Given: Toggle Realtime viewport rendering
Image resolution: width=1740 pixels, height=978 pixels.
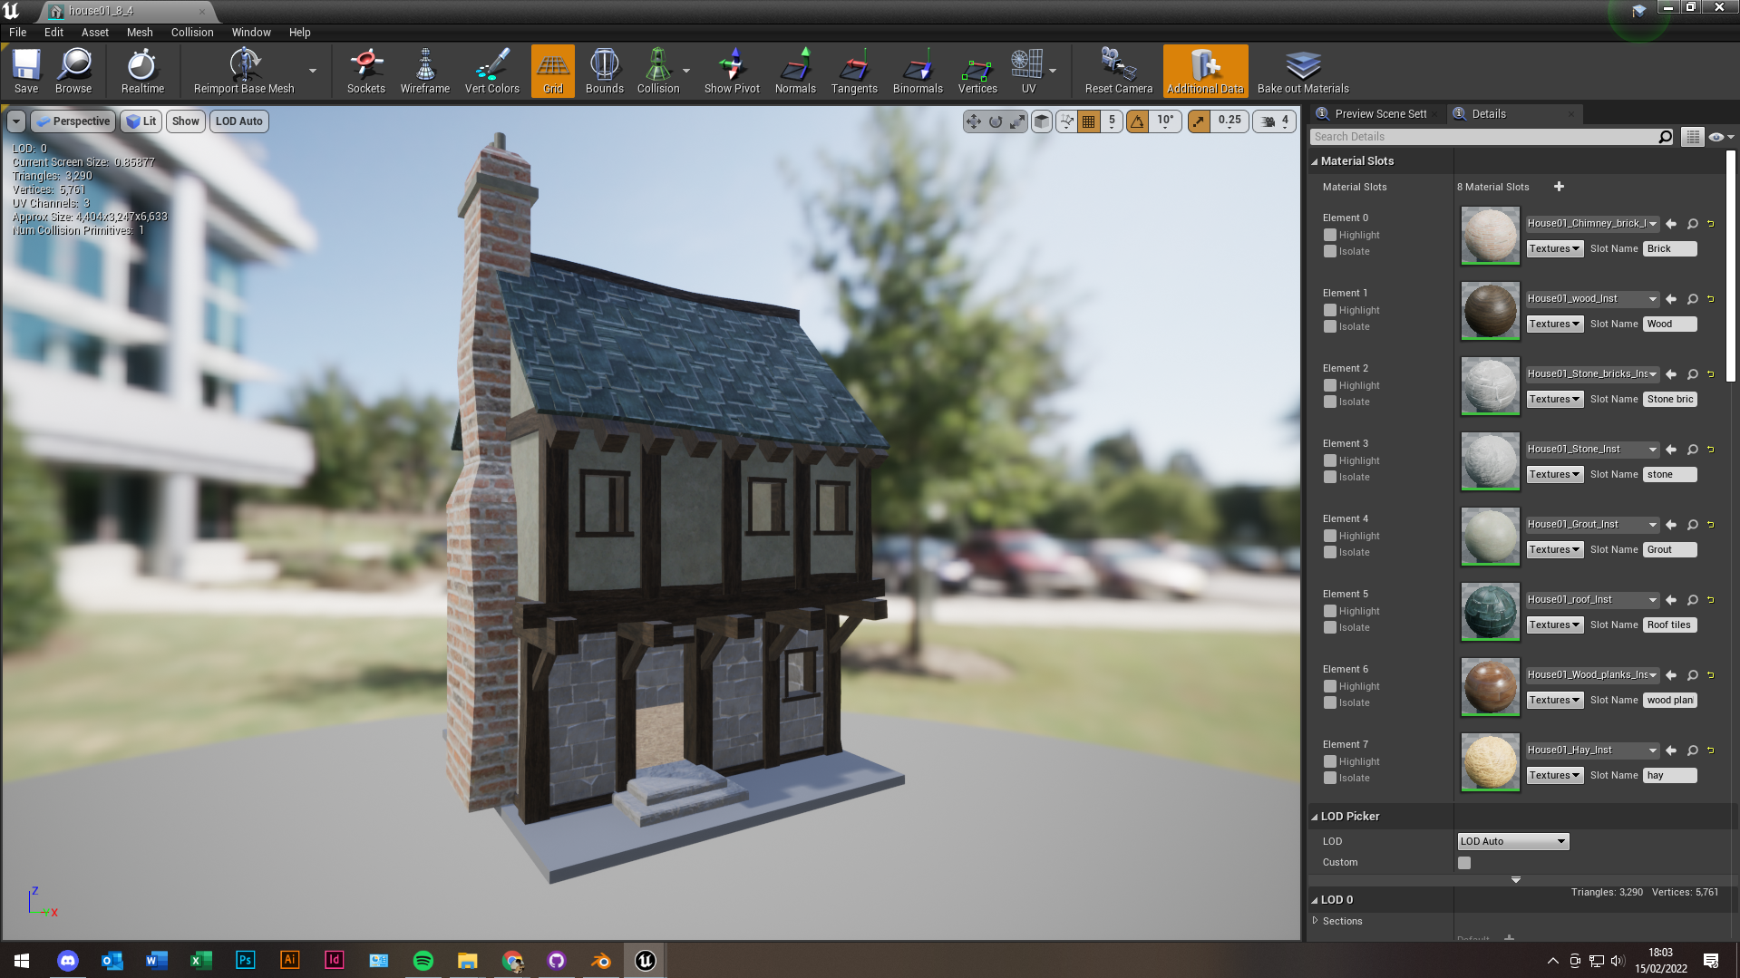Looking at the screenshot, I should coord(142,71).
